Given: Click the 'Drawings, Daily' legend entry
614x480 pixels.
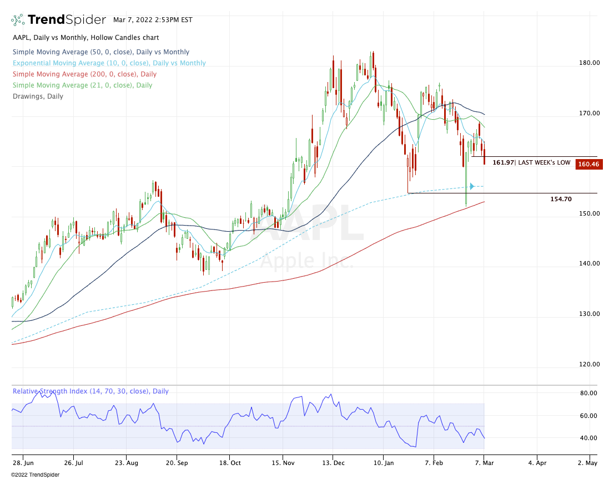Looking at the screenshot, I should pos(38,96).
